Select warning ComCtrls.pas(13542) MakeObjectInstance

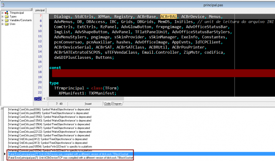49,117
